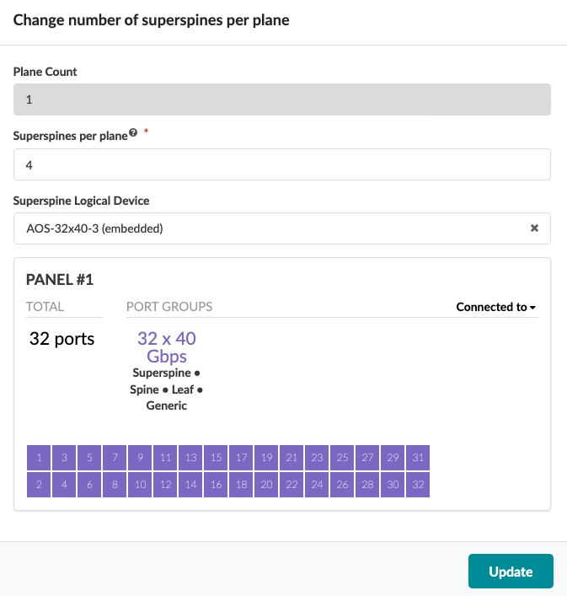Click port 17 square
567x596 pixels.
[x=241, y=458]
